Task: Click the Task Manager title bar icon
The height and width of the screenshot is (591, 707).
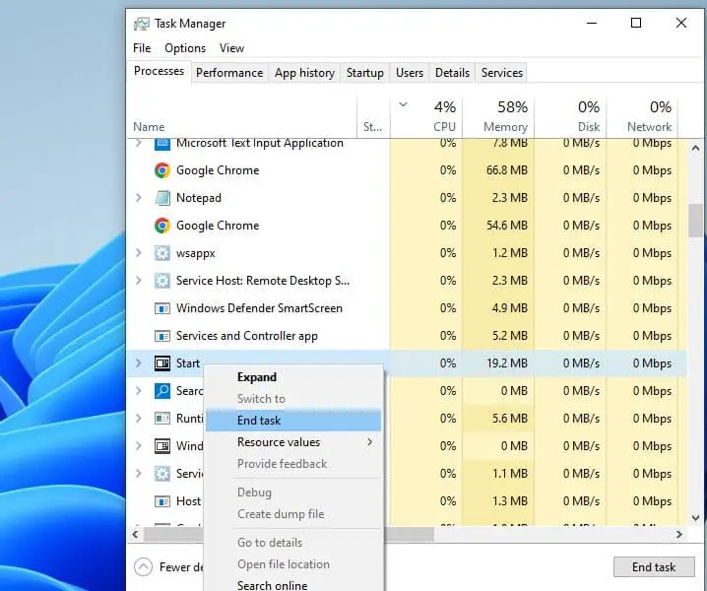Action: 142,24
